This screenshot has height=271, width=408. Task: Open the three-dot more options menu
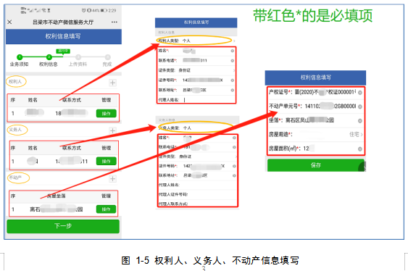115,22
